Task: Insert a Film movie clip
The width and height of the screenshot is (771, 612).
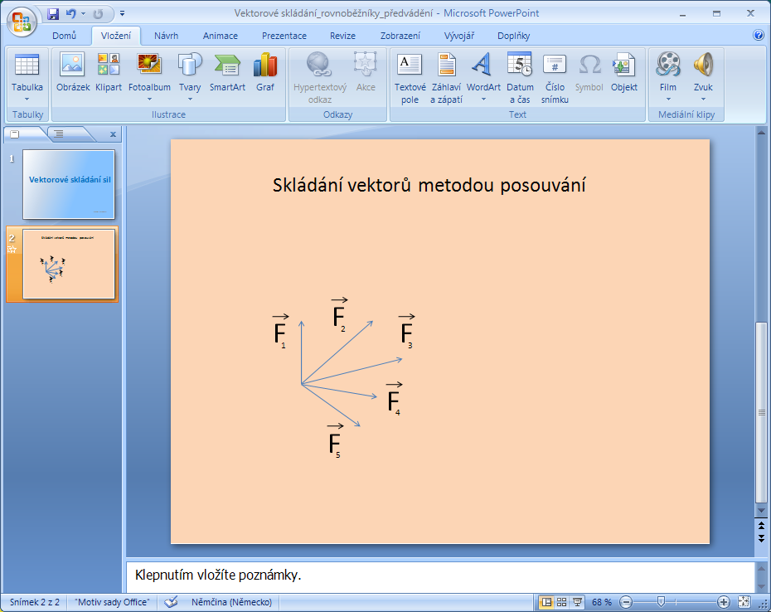Action: pyautogui.click(x=667, y=77)
